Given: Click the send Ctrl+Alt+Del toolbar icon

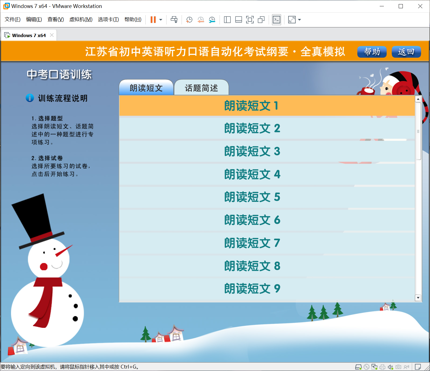Looking at the screenshot, I should click(x=174, y=20).
